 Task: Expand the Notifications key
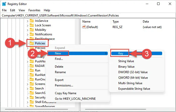27,34
